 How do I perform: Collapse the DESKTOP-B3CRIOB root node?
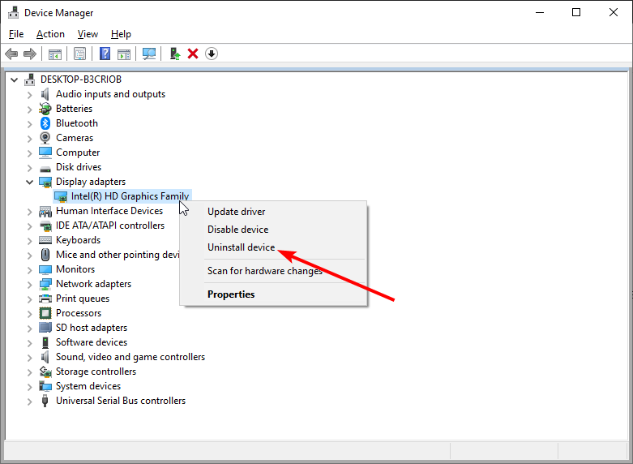point(14,79)
